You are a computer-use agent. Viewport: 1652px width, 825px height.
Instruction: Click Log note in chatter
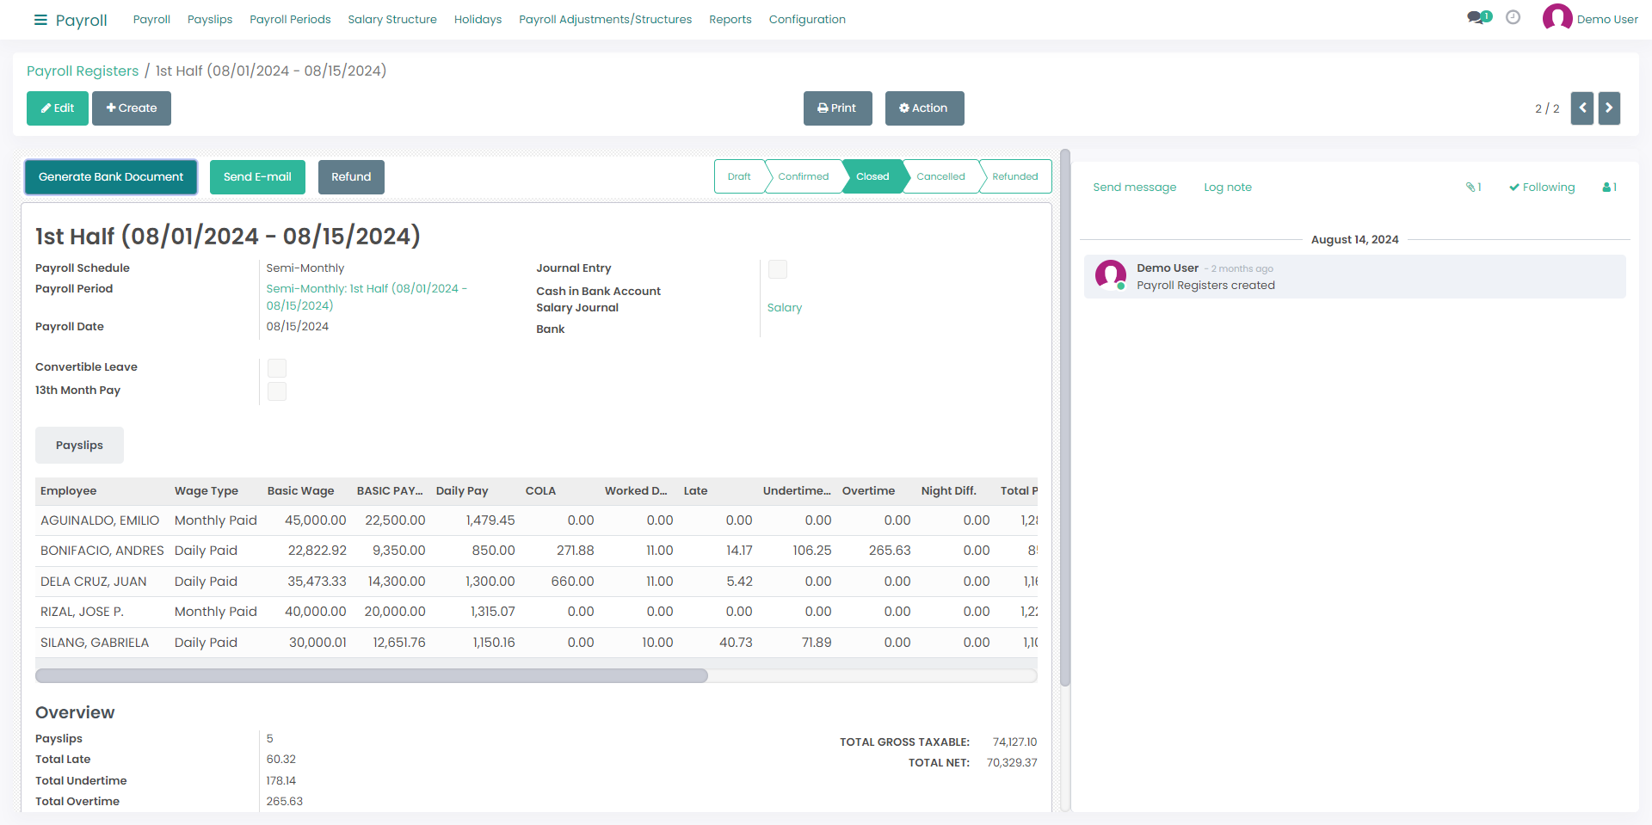click(x=1228, y=188)
